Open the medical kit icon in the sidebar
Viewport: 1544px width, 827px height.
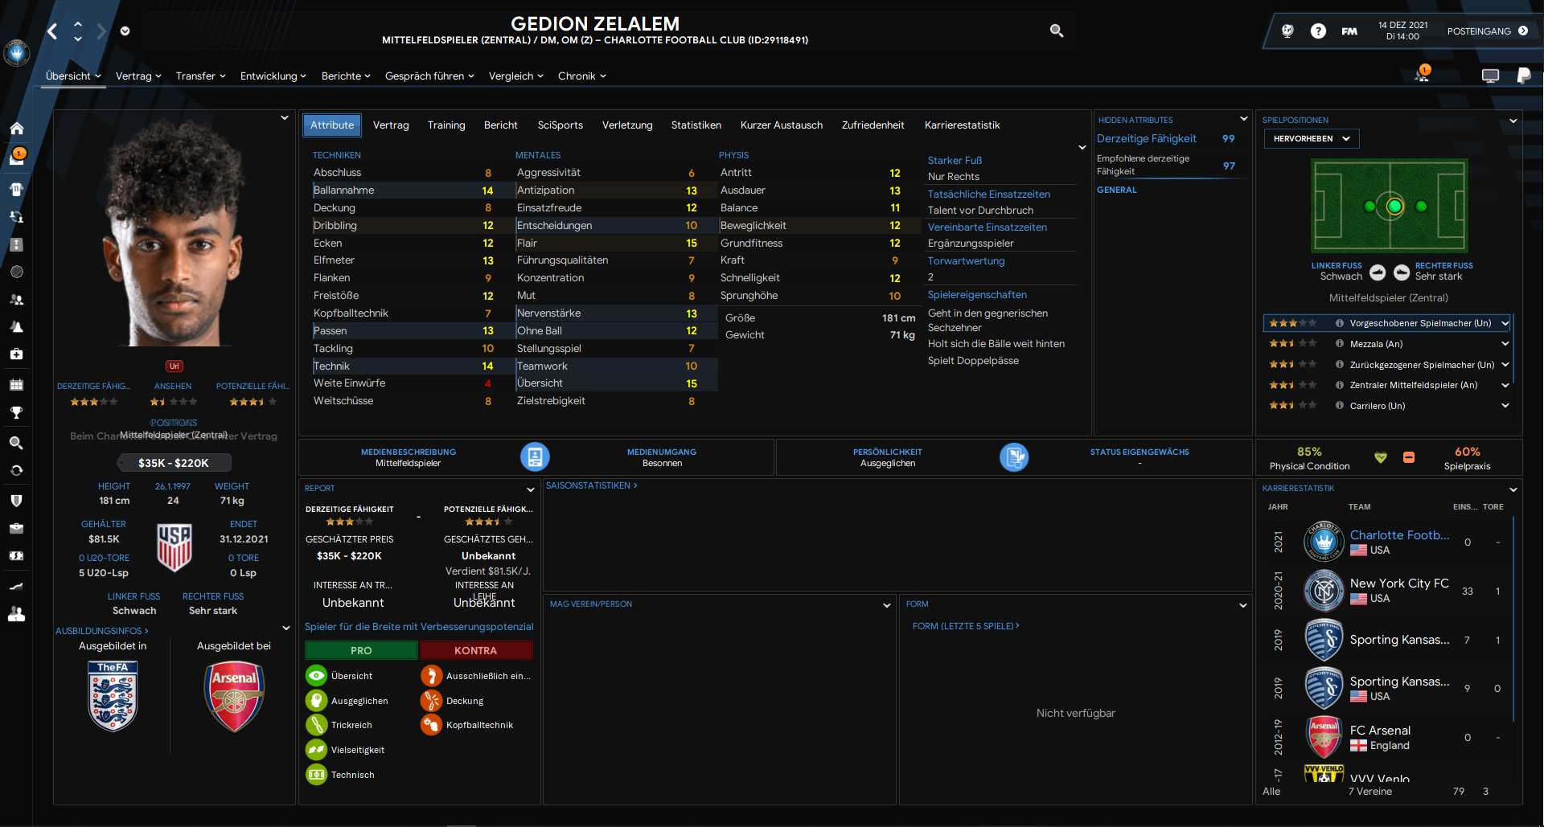16,354
